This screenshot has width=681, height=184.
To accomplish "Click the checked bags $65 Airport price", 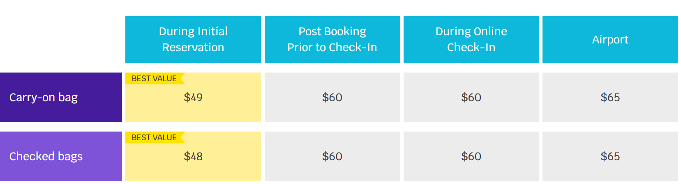I will pyautogui.click(x=610, y=157).
